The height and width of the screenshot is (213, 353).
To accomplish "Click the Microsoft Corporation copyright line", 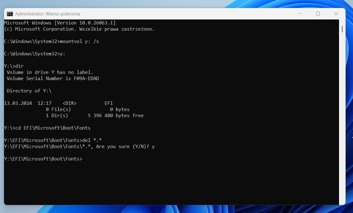I will (79, 29).
